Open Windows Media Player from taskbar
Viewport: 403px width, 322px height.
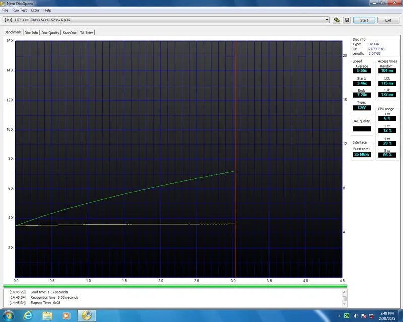pos(66,315)
